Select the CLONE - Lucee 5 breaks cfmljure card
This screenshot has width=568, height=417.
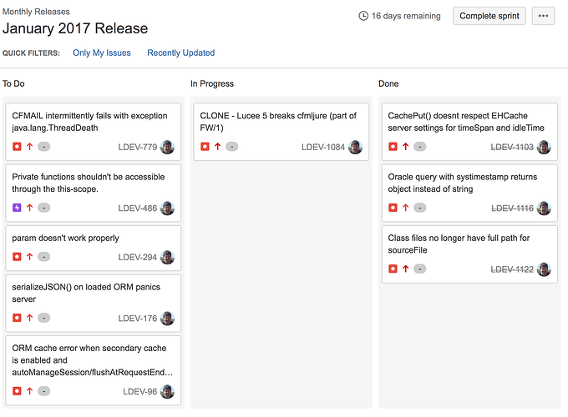(x=281, y=132)
